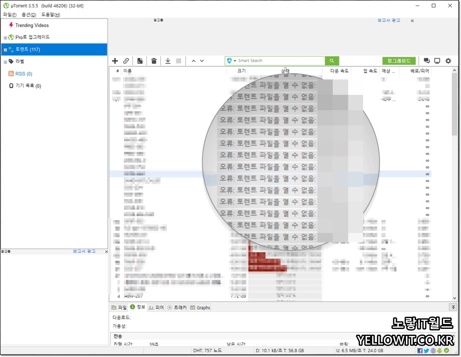This screenshot has height=357, width=461.
Task: Click the Android icon in status bar
Action: click(439, 351)
